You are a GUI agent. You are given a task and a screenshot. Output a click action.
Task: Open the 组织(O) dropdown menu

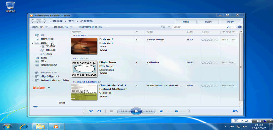[x=40, y=27]
